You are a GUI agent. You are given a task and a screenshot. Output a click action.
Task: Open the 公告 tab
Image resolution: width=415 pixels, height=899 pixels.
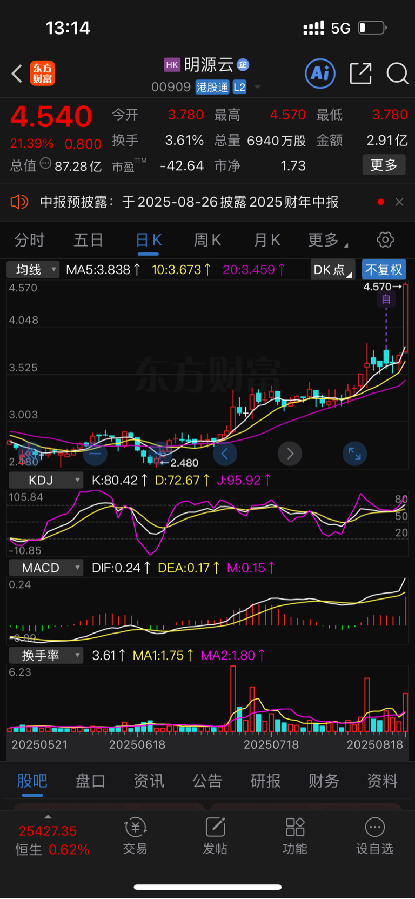pos(207,781)
